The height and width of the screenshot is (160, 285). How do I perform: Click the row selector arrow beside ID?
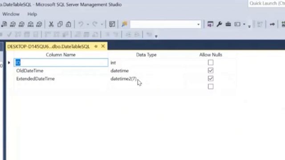point(9,63)
